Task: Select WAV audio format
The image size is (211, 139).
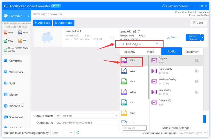Action: click(134, 71)
